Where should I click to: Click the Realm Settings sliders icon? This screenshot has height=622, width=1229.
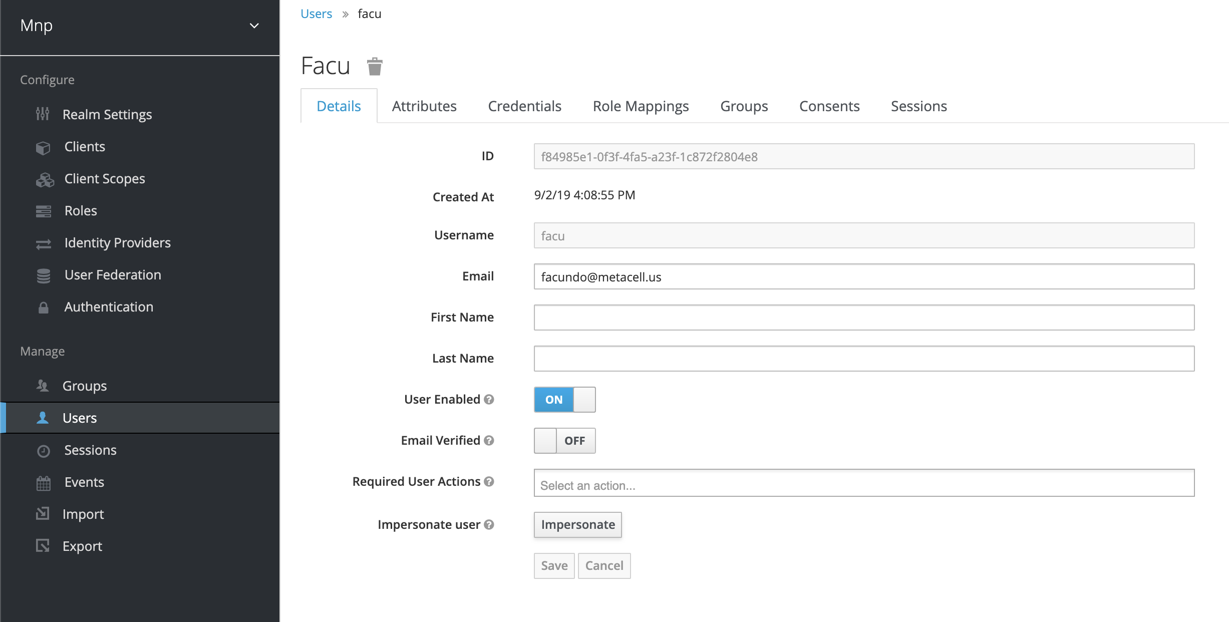coord(43,114)
